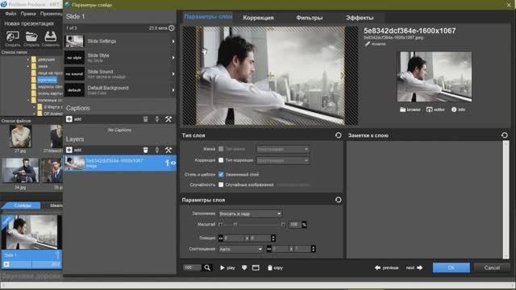The image size is (516, 290).
Task: Click the Captions up/down reorder arrows
Action: coord(157,119)
